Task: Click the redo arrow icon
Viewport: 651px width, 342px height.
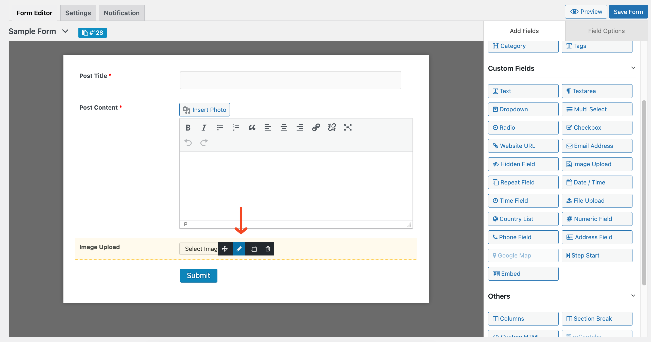Action: tap(204, 142)
